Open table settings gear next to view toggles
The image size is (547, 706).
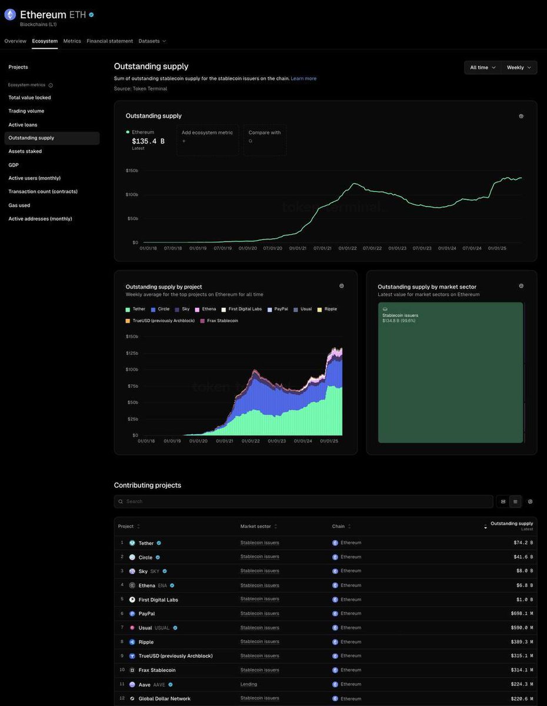[x=530, y=501]
